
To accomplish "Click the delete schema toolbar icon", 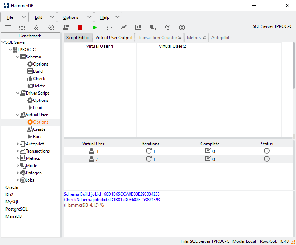I will click(x=51, y=28).
